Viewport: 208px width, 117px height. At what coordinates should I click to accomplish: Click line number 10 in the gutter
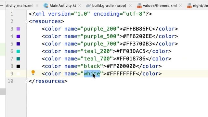(x=10, y=81)
